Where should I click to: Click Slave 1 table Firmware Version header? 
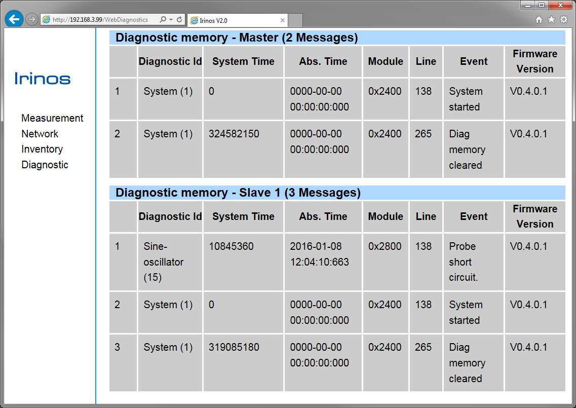[x=535, y=216]
